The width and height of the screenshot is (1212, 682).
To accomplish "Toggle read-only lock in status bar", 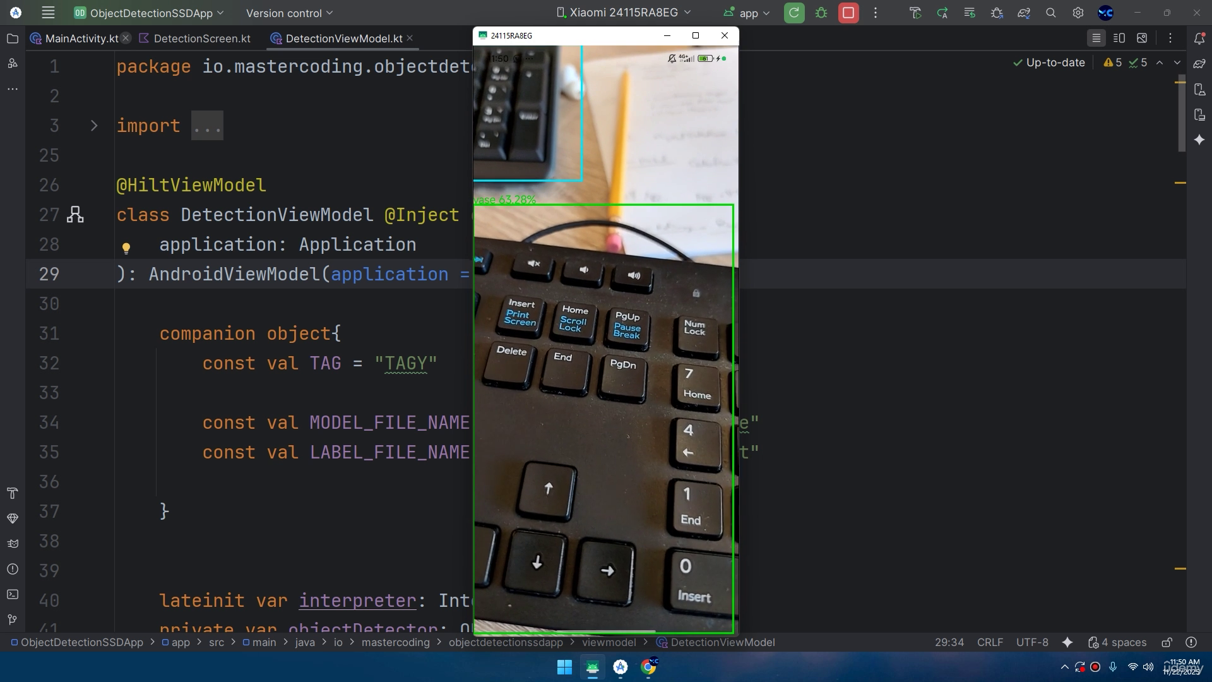I will [x=1167, y=642].
